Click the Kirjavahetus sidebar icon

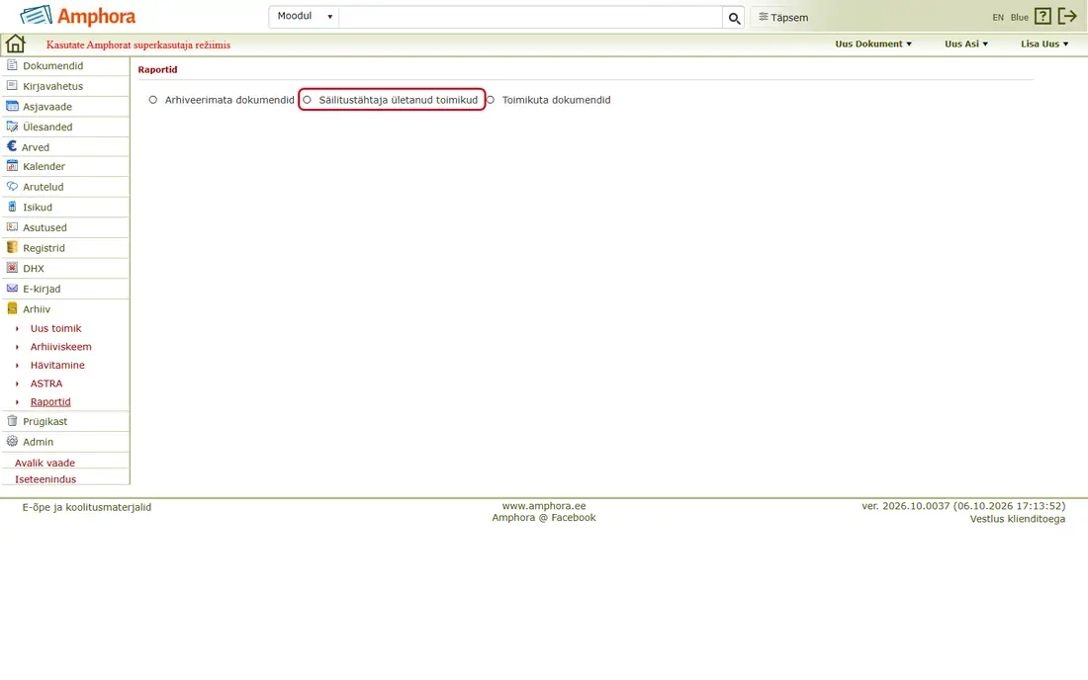pyautogui.click(x=12, y=86)
